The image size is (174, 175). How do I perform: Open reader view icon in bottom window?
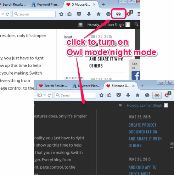click(40, 95)
